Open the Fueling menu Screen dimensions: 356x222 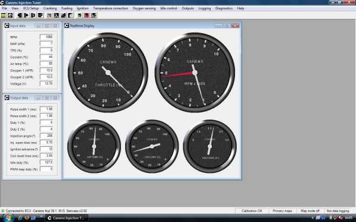pos(66,8)
